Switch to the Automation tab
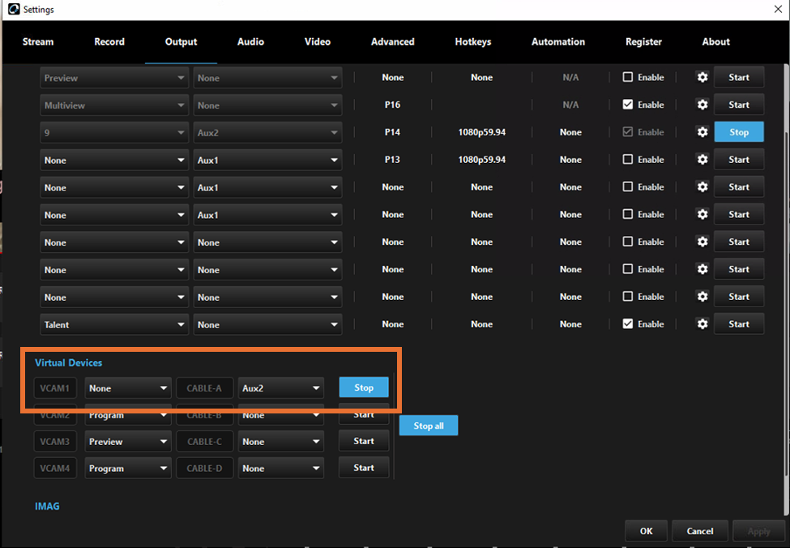790x548 pixels. [557, 41]
